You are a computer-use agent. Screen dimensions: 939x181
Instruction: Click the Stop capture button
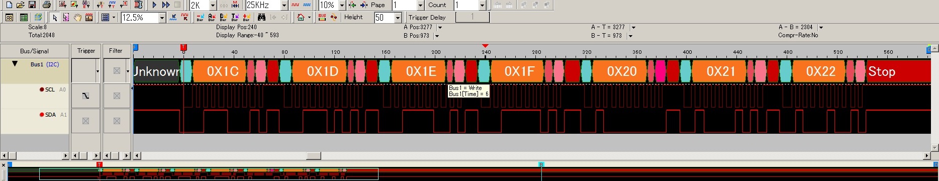click(x=177, y=5)
